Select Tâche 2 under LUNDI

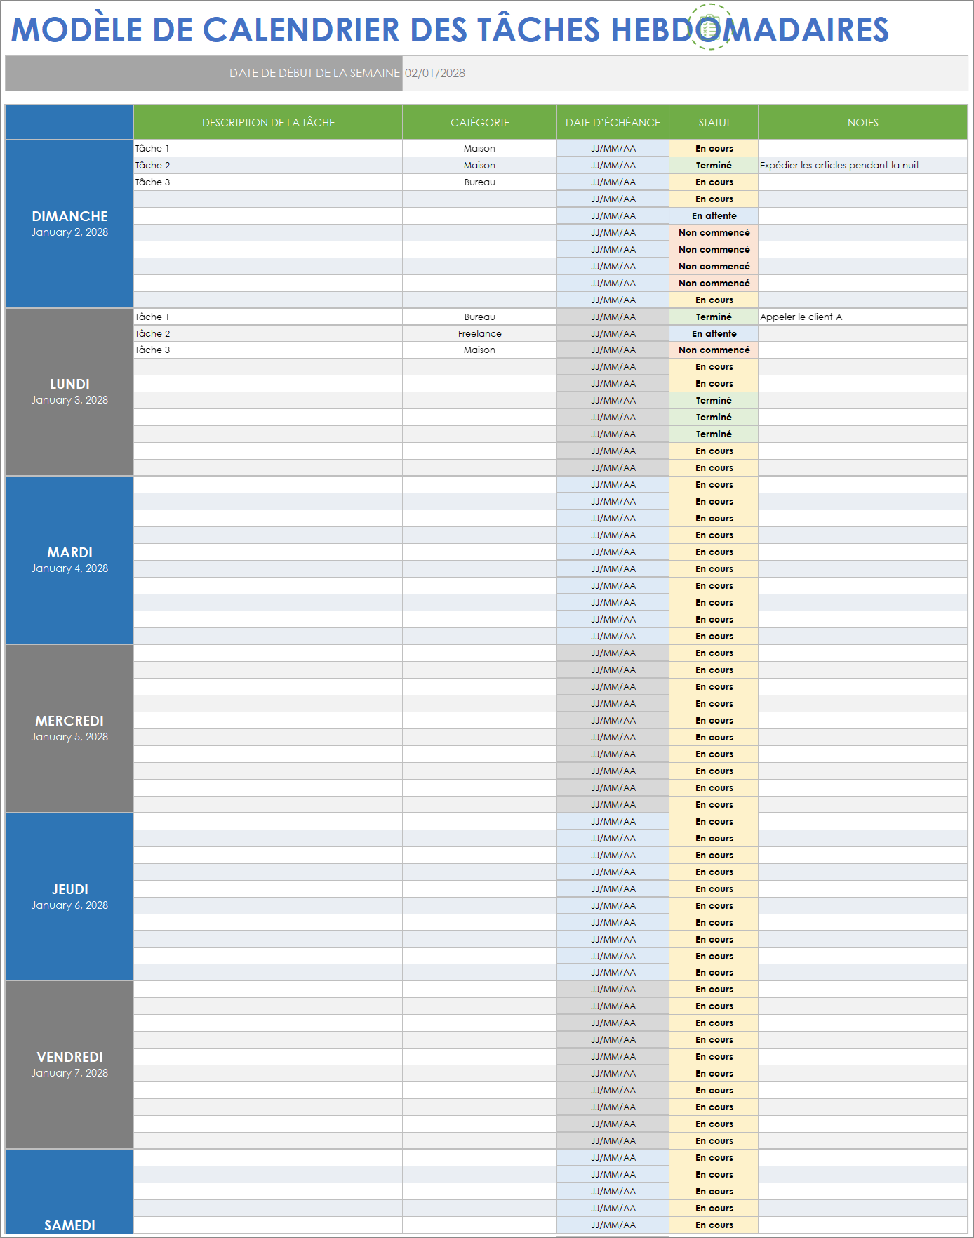pyautogui.click(x=268, y=333)
